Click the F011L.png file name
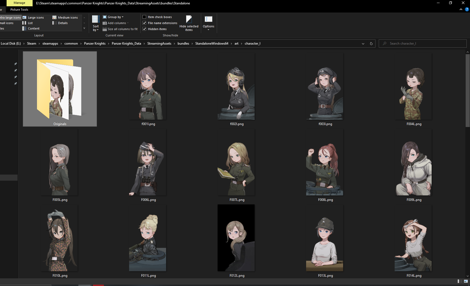Image resolution: width=470 pixels, height=286 pixels. click(148, 276)
